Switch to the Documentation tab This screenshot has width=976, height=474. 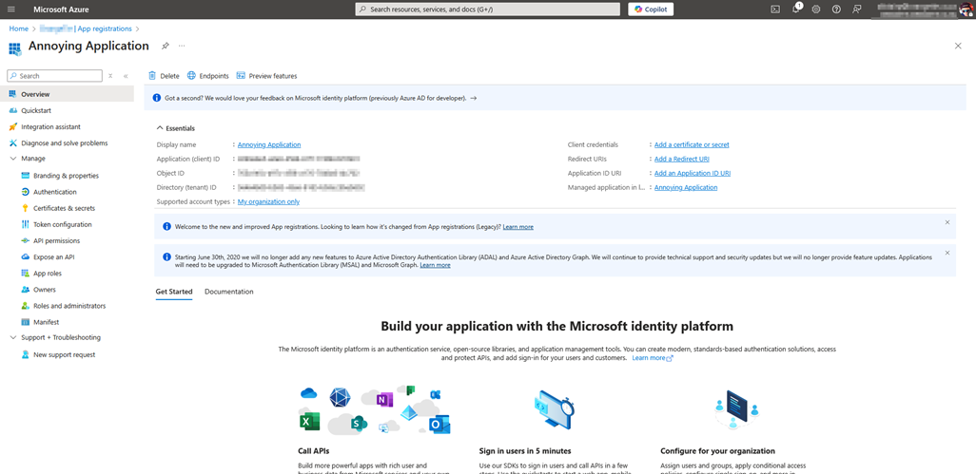[x=229, y=292]
